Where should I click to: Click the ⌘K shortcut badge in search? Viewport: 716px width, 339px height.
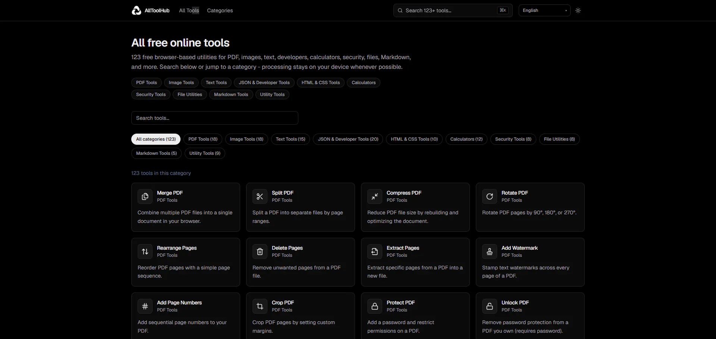pyautogui.click(x=503, y=10)
